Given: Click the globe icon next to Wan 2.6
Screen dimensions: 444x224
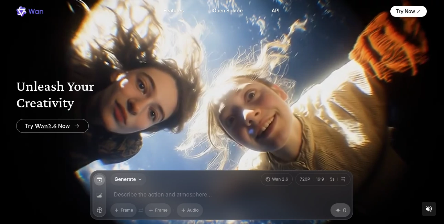Looking at the screenshot, I should (268, 179).
